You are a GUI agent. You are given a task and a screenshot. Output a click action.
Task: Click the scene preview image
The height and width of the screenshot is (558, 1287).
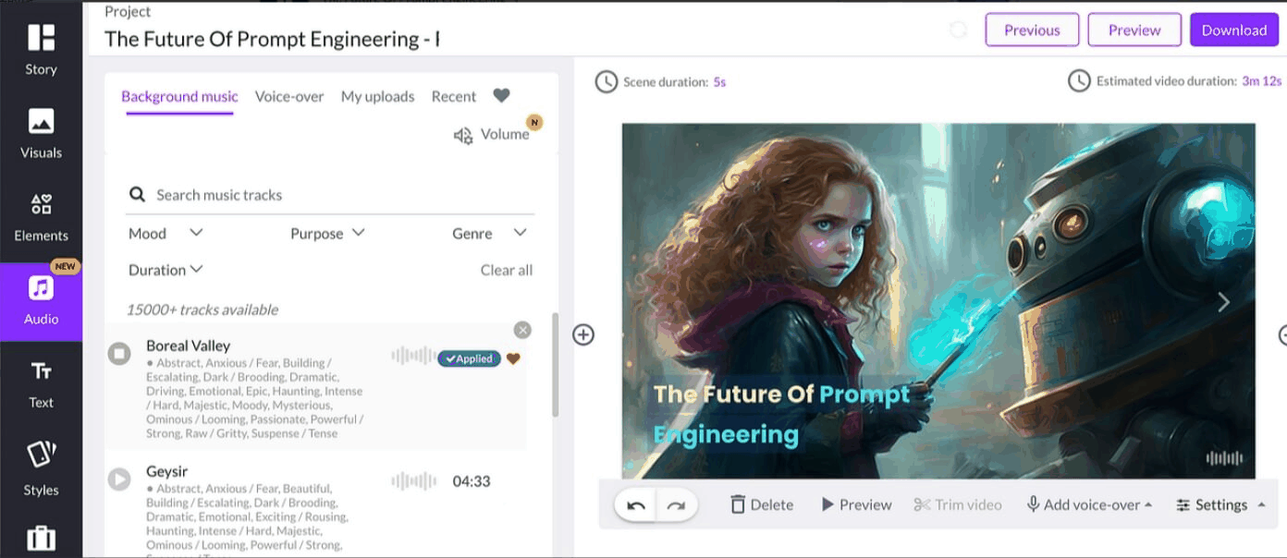[938, 301]
